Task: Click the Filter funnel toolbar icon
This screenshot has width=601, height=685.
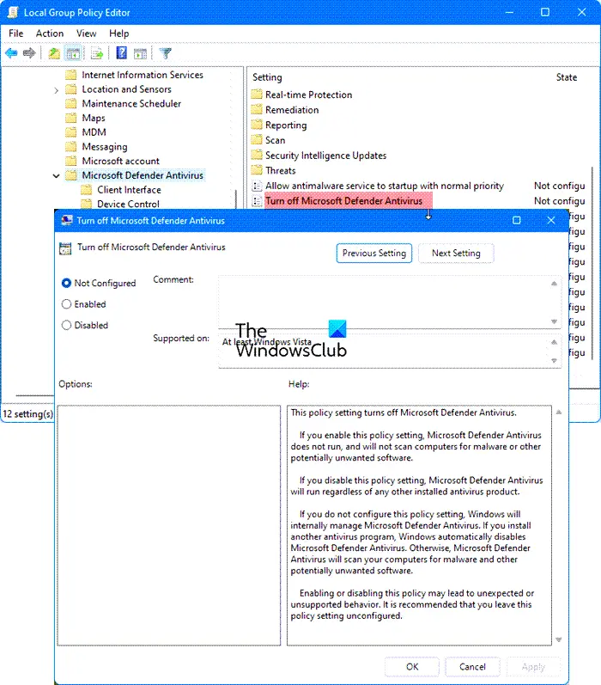Action: tap(165, 53)
